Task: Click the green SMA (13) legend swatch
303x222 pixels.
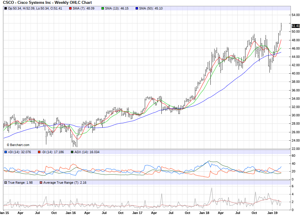Action: coord(103,8)
